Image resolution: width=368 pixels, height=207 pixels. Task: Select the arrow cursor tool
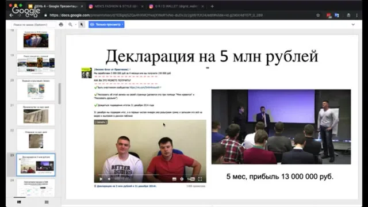pyautogui.click(x=82, y=24)
